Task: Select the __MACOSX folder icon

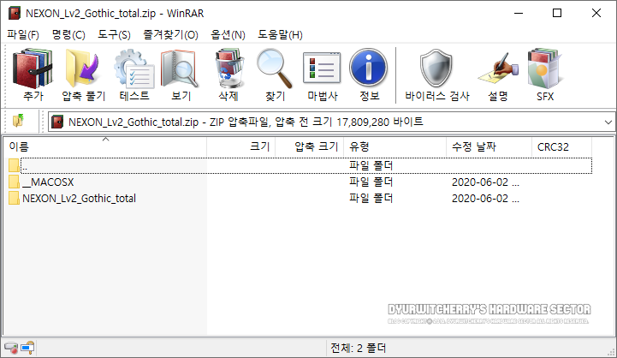Action: click(14, 182)
